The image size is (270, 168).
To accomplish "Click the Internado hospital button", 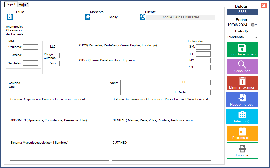I will (242, 116).
